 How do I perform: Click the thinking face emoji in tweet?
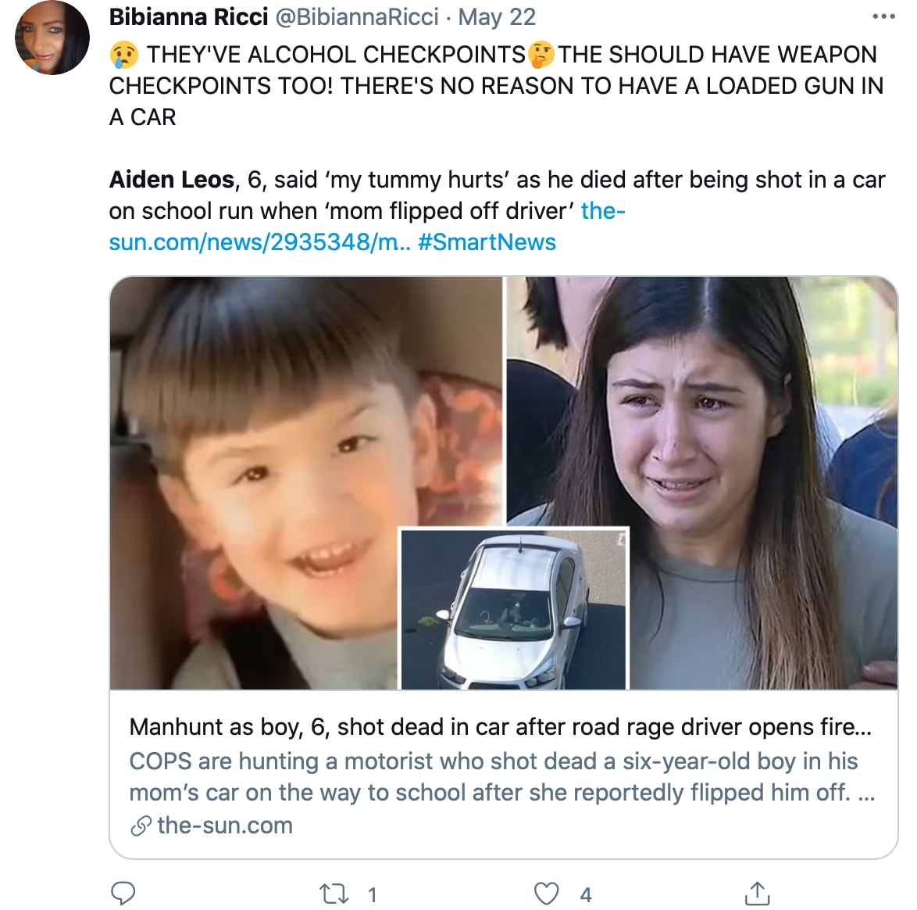tap(541, 55)
